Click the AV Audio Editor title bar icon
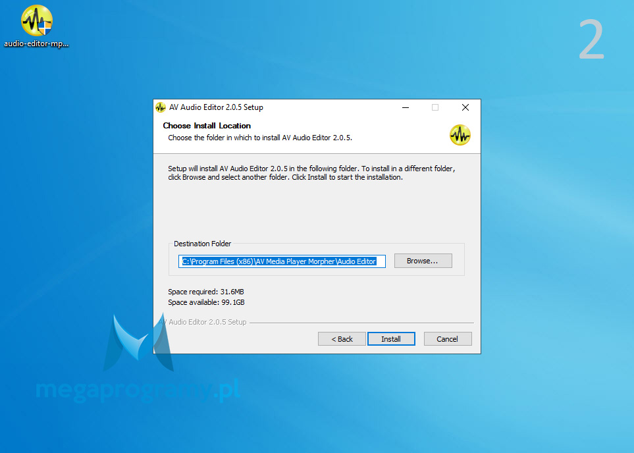This screenshot has width=634, height=453. 161,107
